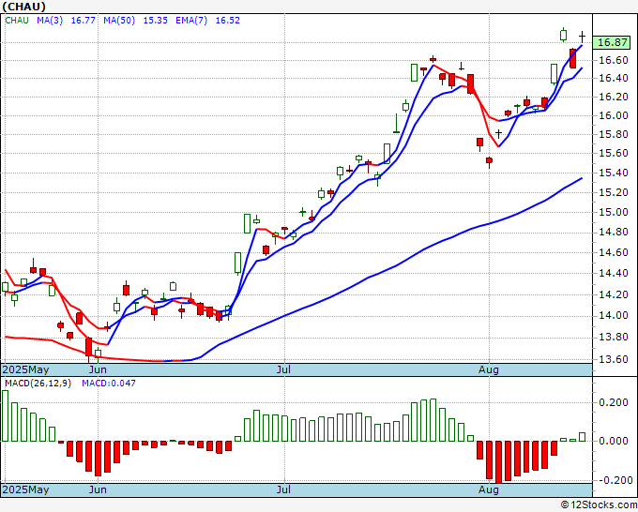This screenshot has width=638, height=512.
Task: Click the (CHAU) chart title
Action: coord(23,7)
